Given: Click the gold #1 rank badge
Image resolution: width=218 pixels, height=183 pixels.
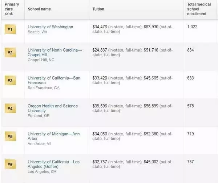Looking at the screenshot, I should 10,29.
